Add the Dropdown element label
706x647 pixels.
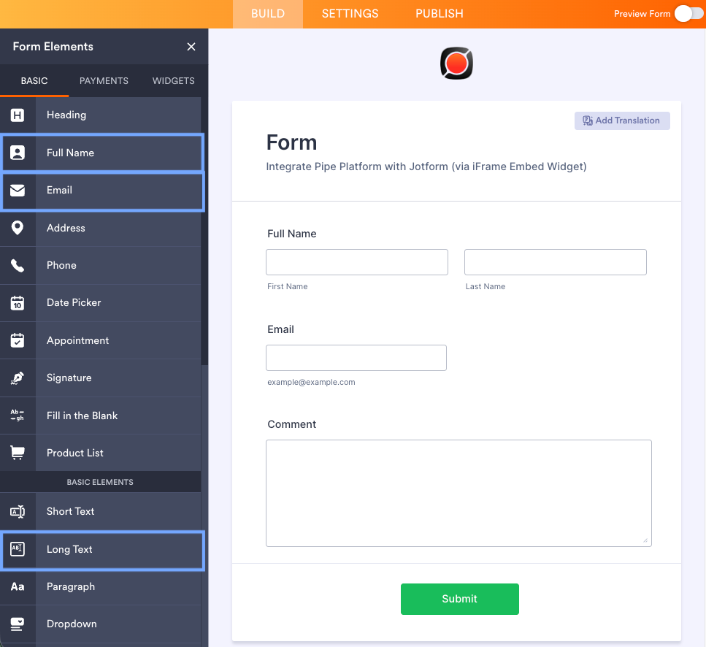(x=72, y=624)
